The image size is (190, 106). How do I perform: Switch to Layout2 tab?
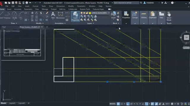pos(22,103)
